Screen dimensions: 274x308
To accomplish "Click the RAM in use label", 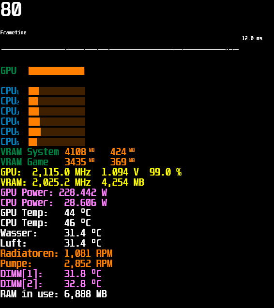I will coord(30,294).
